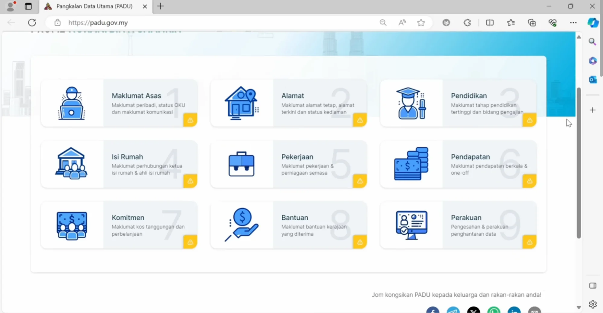Open the Alamat section title

[x=293, y=96]
